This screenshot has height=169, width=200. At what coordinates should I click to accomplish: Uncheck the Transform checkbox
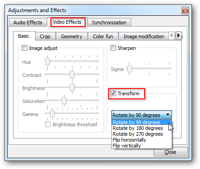tap(113, 93)
